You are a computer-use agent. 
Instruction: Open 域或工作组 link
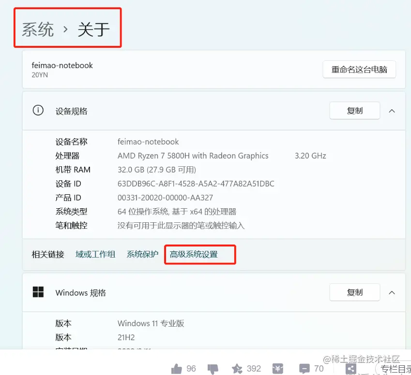click(95, 254)
